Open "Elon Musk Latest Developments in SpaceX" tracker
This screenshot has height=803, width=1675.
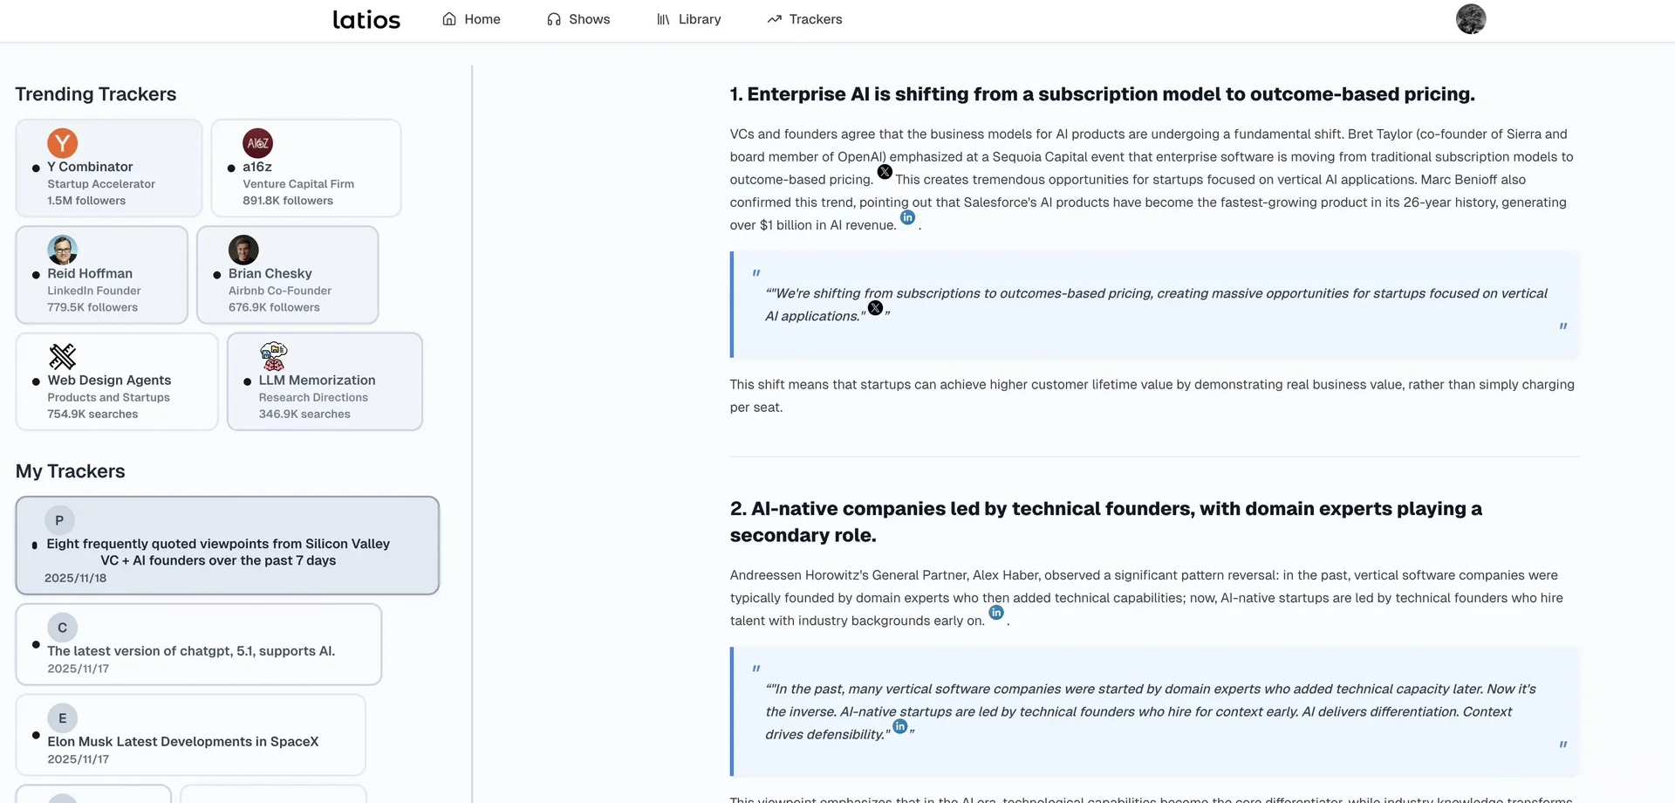[190, 735]
